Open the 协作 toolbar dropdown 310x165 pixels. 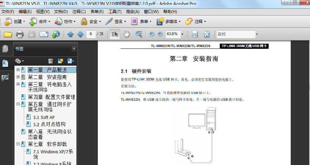click(65, 22)
